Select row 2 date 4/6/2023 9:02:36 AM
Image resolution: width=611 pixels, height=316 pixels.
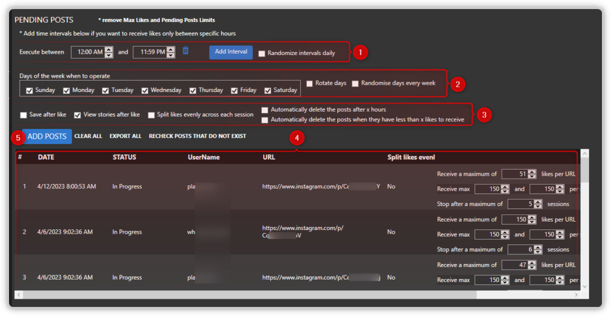pyautogui.click(x=65, y=232)
